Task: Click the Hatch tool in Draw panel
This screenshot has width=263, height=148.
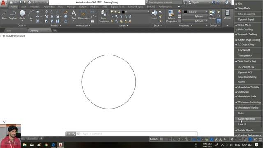Action: pos(37,21)
